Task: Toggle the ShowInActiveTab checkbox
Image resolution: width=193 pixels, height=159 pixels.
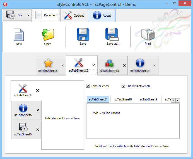Action: click(123, 86)
